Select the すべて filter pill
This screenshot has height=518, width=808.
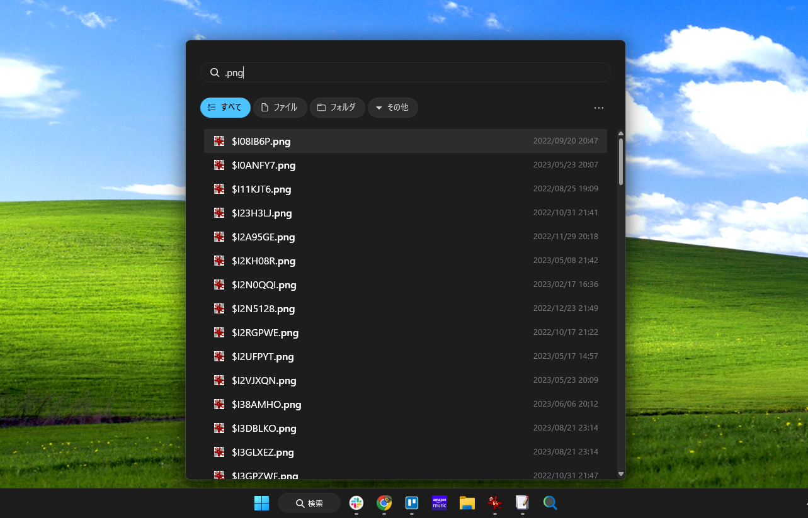(225, 108)
